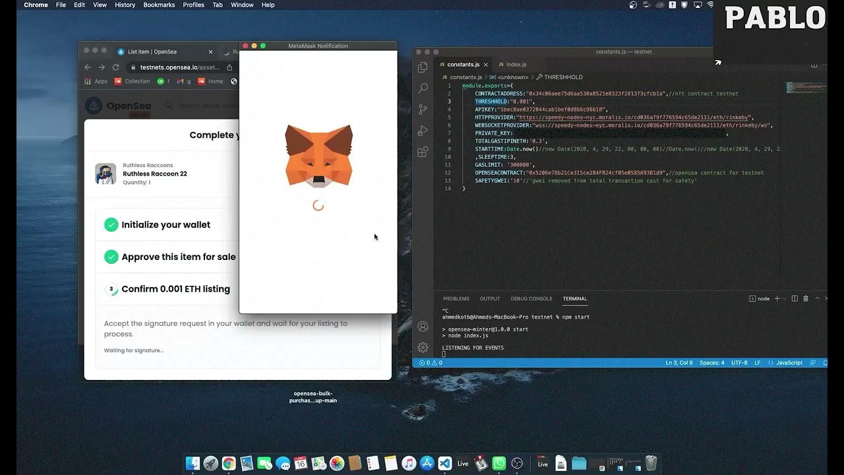This screenshot has width=844, height=475.
Task: Click the OpenSea search field
Action: pos(201,106)
